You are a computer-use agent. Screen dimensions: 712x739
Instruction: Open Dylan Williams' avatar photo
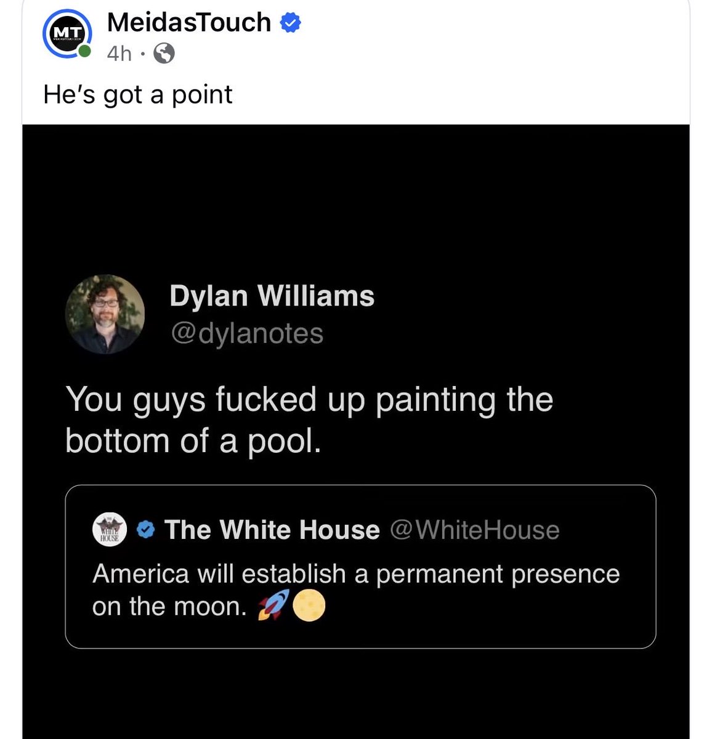[105, 314]
